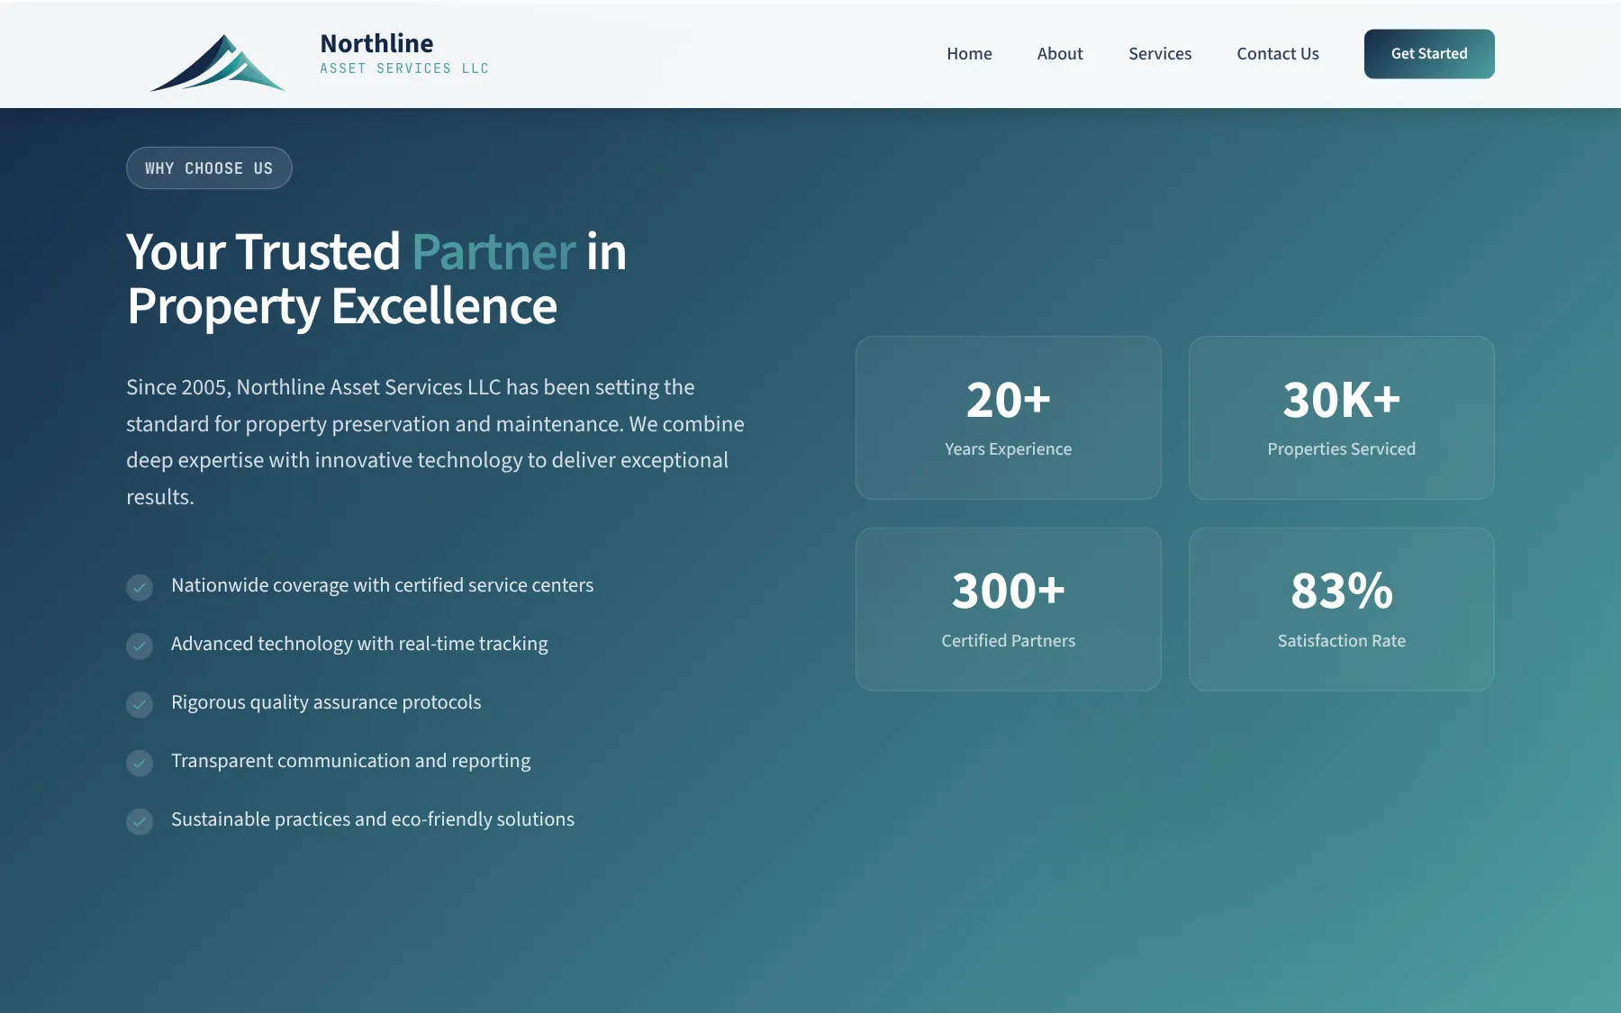Click the Why Choose Us badge
Viewport: 1621px width, 1013px height.
coord(209,168)
